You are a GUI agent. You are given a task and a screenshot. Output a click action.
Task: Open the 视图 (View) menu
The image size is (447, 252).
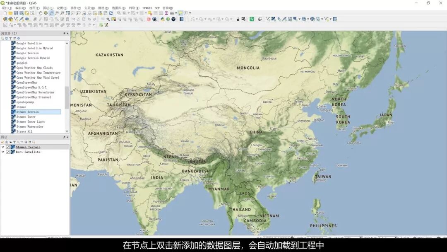point(34,8)
